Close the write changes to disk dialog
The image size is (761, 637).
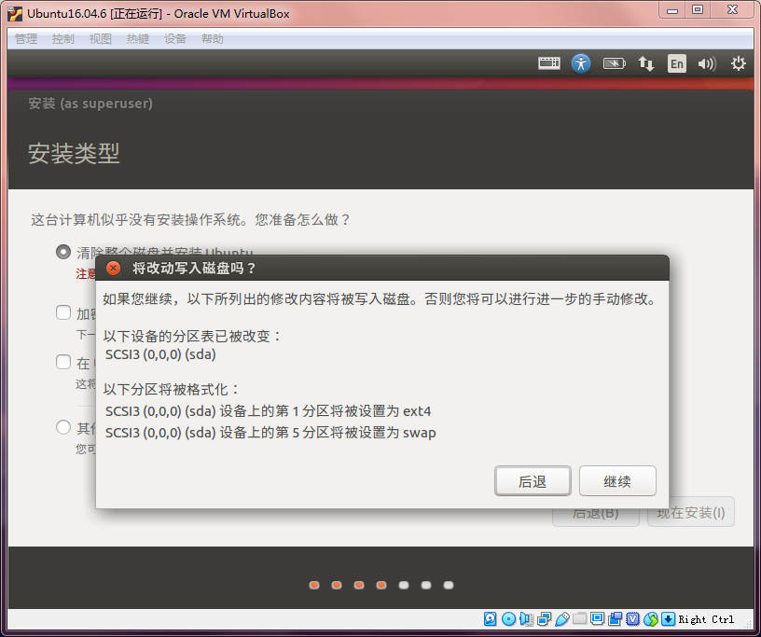click(x=113, y=268)
